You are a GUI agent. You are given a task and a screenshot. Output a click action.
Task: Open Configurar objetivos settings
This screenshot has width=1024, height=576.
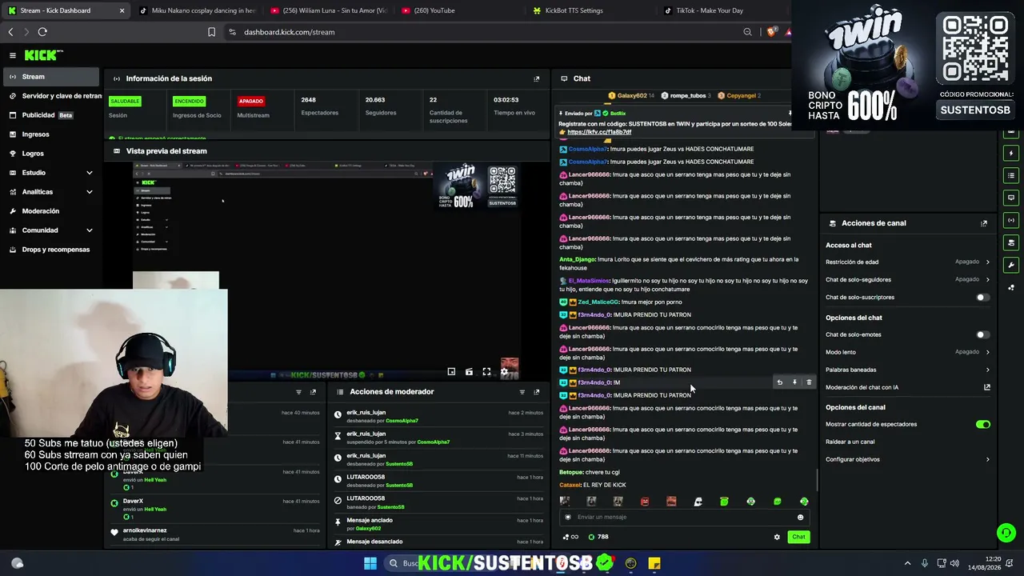908,459
